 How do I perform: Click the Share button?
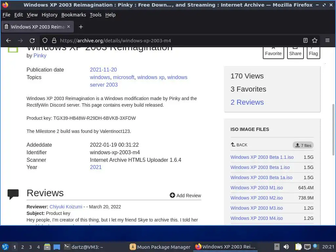point(295,53)
